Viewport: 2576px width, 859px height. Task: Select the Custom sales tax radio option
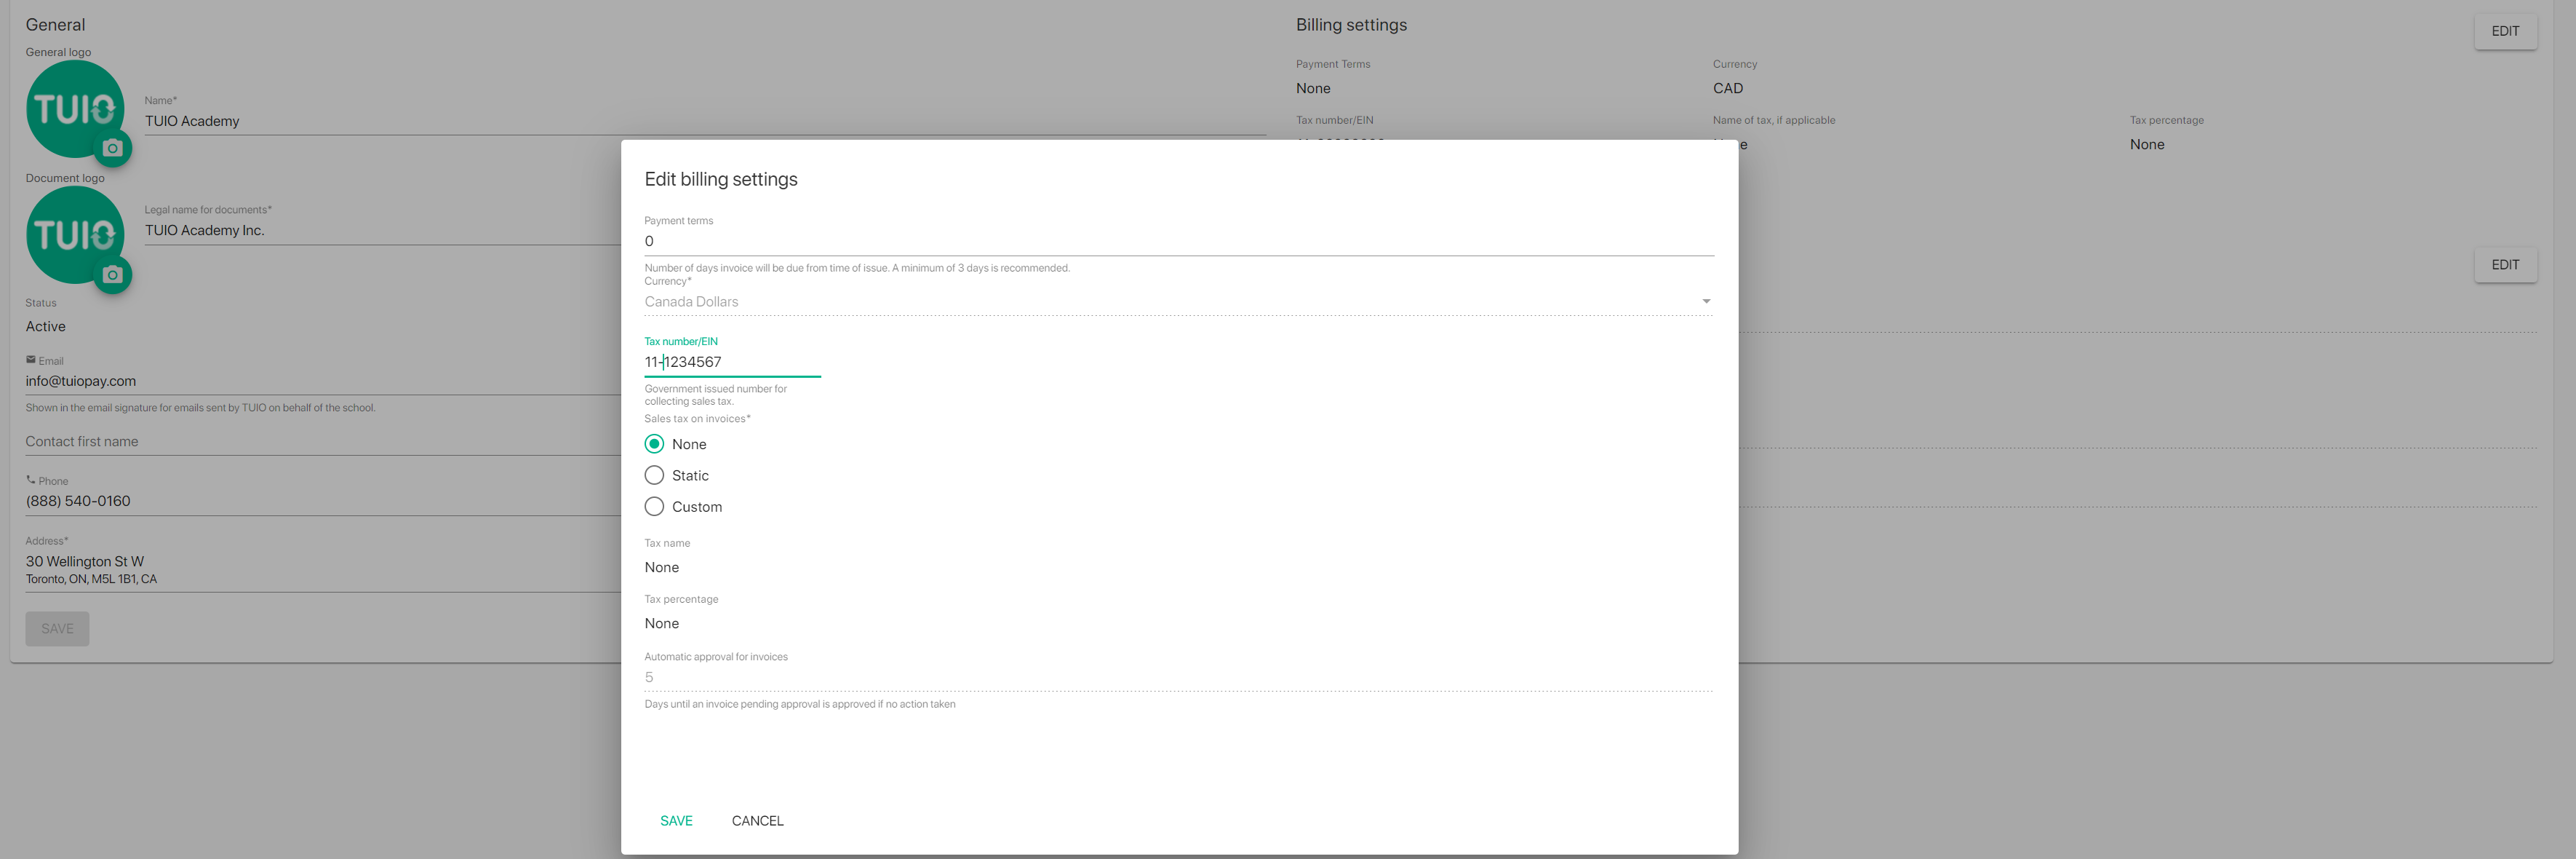pyautogui.click(x=654, y=506)
